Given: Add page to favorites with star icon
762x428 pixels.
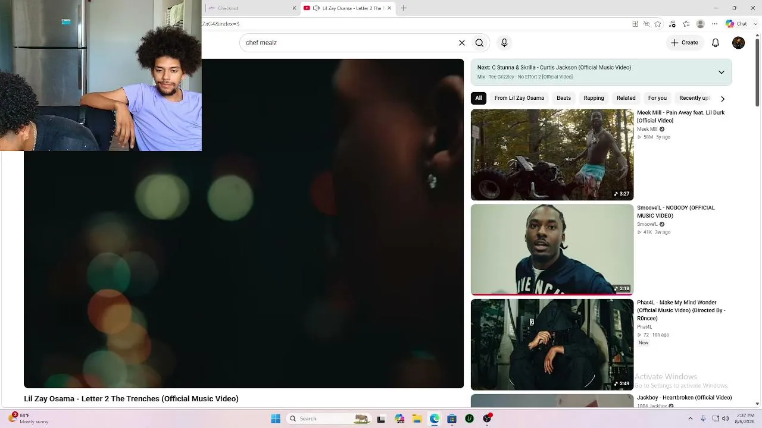Looking at the screenshot, I should coord(658,24).
